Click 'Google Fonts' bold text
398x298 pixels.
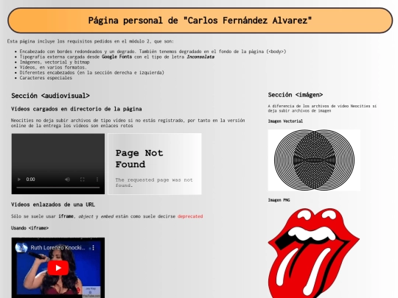point(116,57)
